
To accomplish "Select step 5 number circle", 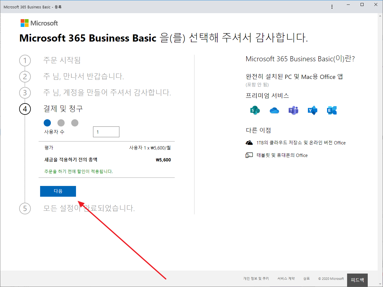I will (x=25, y=208).
